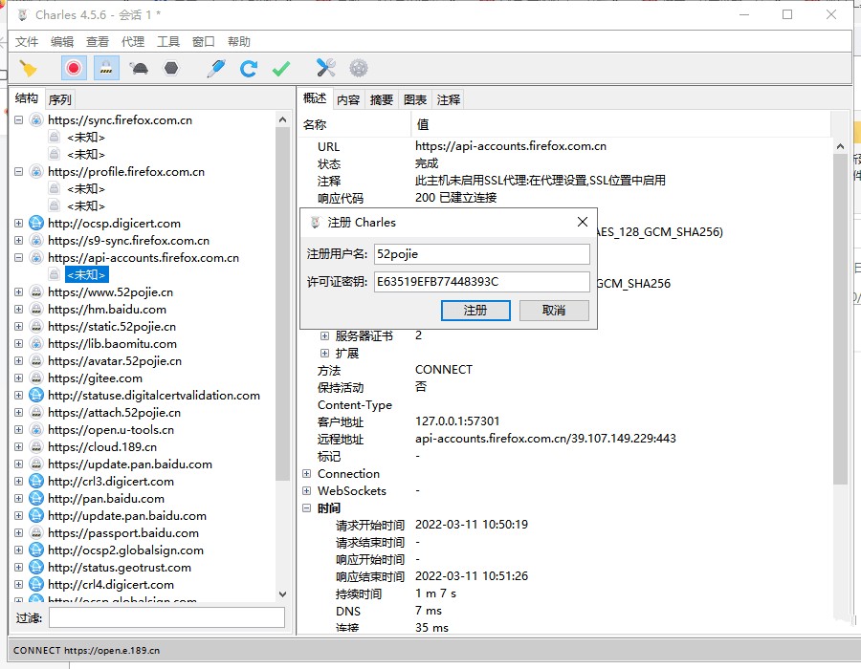Open the gear settings icon
The image size is (861, 669).
tap(359, 69)
